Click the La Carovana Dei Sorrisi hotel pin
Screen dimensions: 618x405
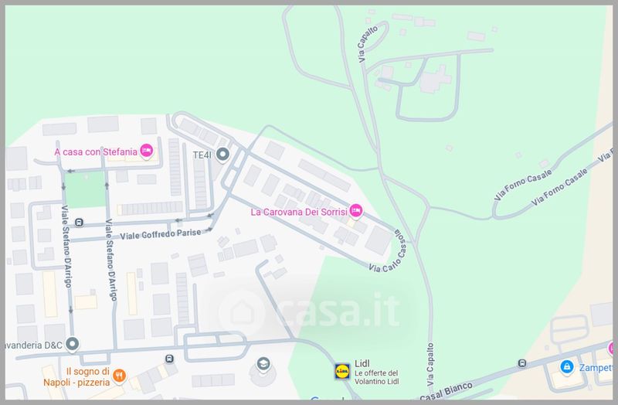[x=355, y=211]
